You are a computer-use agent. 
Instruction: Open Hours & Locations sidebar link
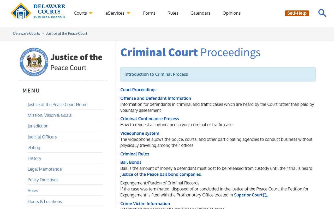pos(45,201)
